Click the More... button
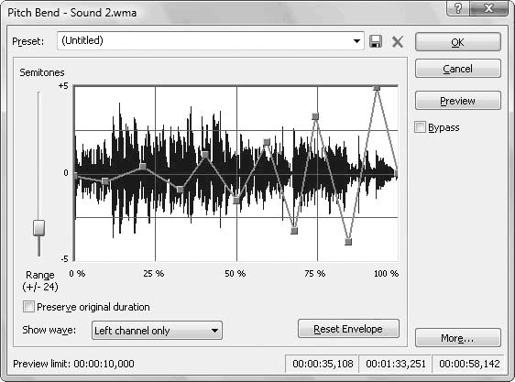 pyautogui.click(x=458, y=338)
